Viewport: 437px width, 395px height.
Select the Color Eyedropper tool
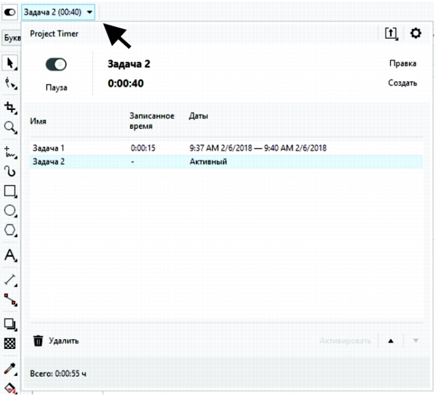pyautogui.click(x=10, y=369)
